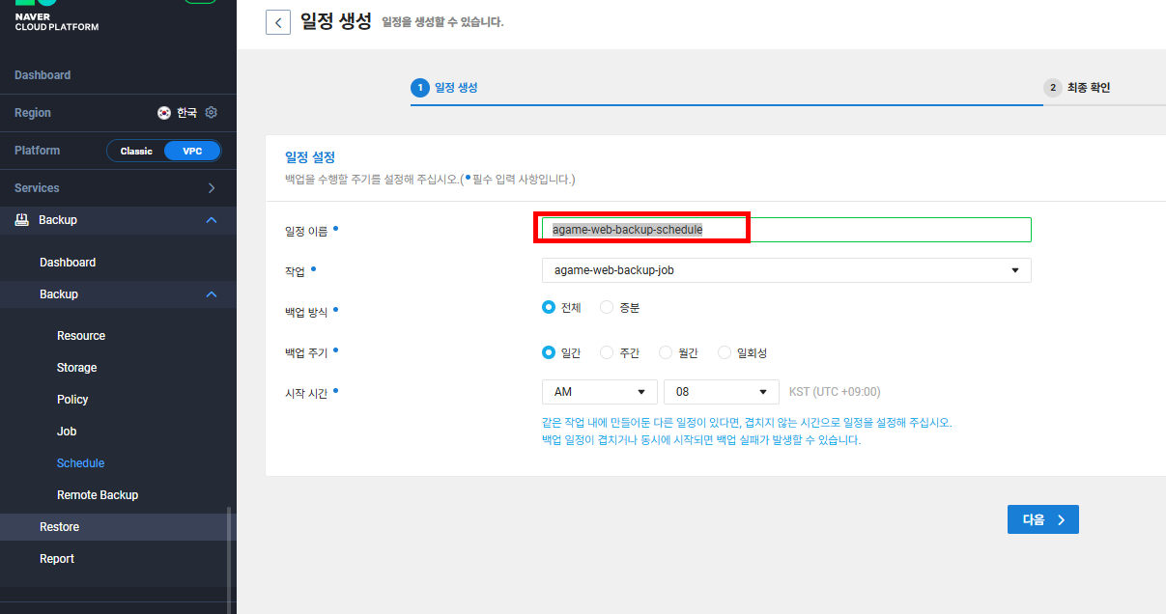Go to Storage in sidebar
1166x614 pixels.
(77, 368)
